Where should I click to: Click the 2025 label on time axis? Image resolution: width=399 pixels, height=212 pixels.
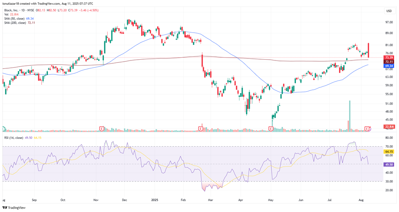coord(154,200)
